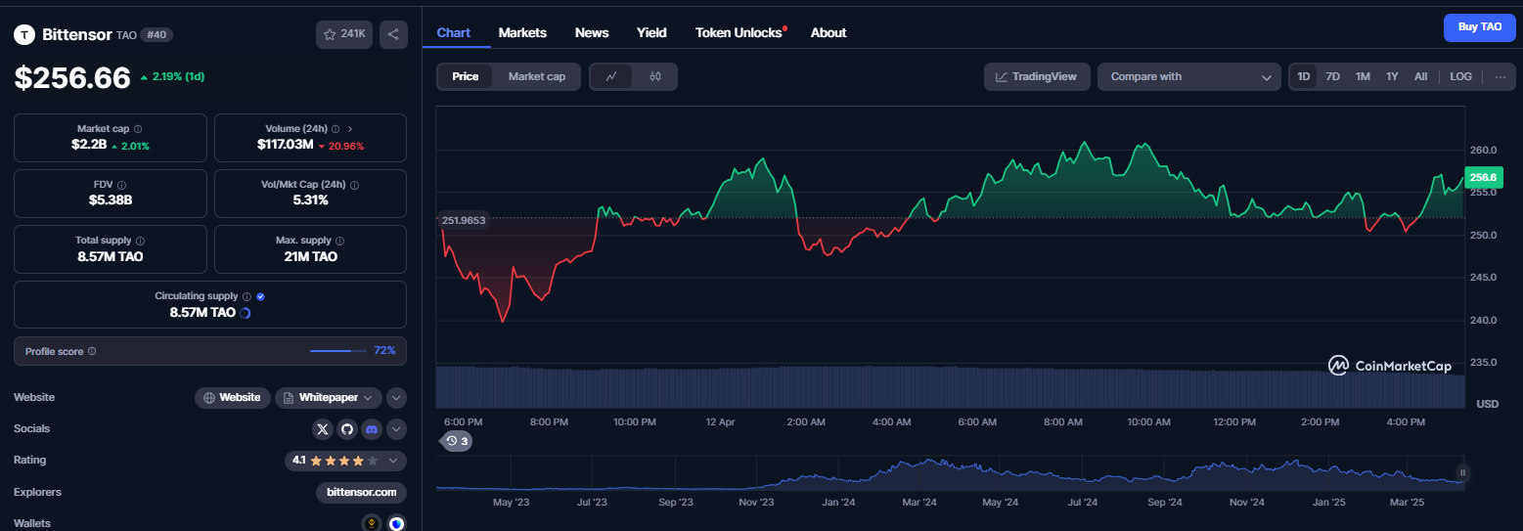The width and height of the screenshot is (1523, 531).
Task: Click the range slider pause handle
Action: [x=1463, y=472]
